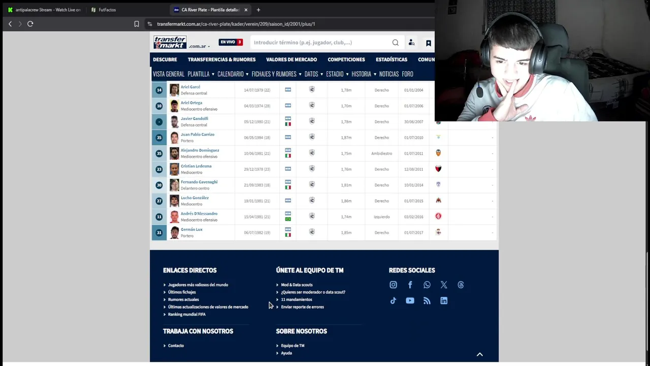Open Contacto footer link

coord(176,346)
